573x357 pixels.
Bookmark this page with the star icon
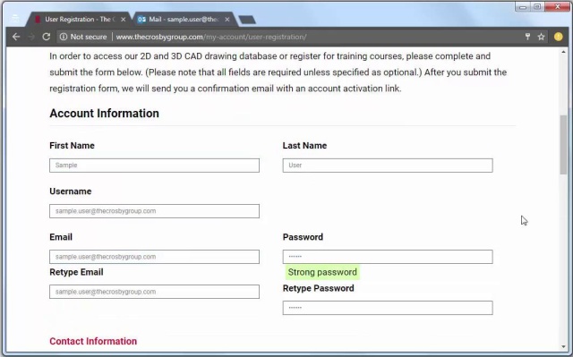point(541,37)
